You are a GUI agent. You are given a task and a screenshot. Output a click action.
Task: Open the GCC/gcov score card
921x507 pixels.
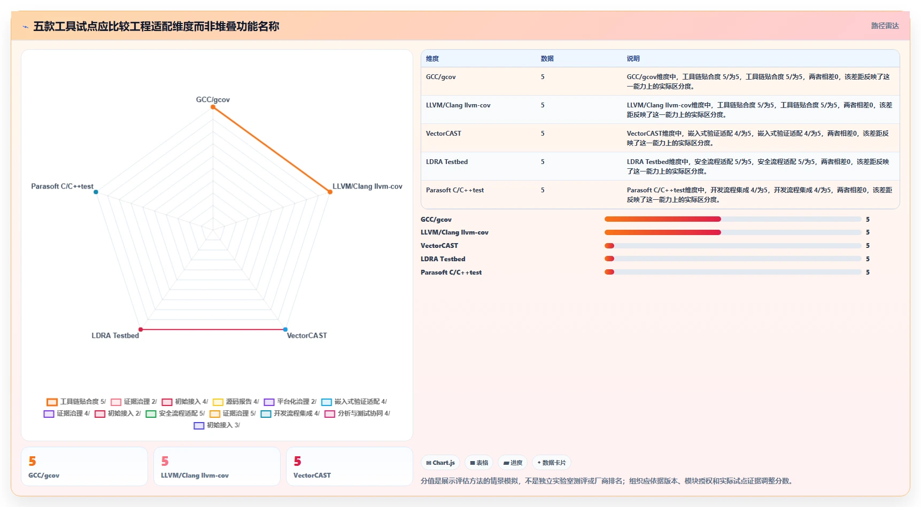pos(84,466)
